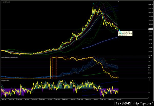
Task: Click the 737.35 price level on axis
Action: click(x=150, y=40)
